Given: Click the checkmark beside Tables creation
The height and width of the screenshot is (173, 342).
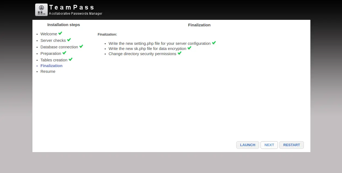Looking at the screenshot, I should coord(71,59).
